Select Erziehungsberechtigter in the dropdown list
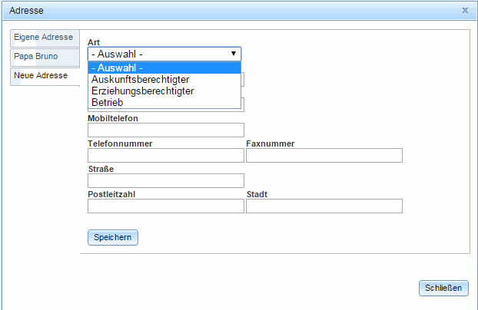478x310 pixels. 142,91
